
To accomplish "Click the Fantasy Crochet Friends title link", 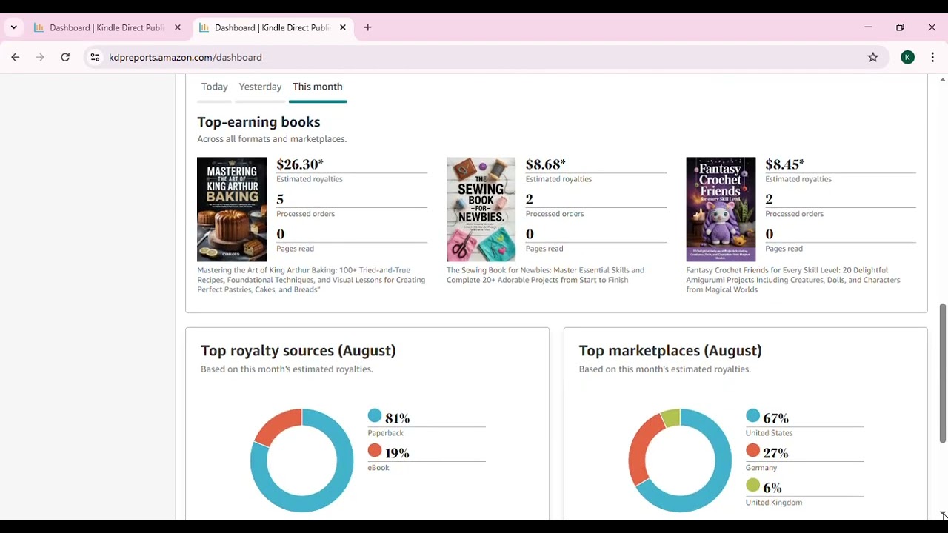I will coord(793,280).
